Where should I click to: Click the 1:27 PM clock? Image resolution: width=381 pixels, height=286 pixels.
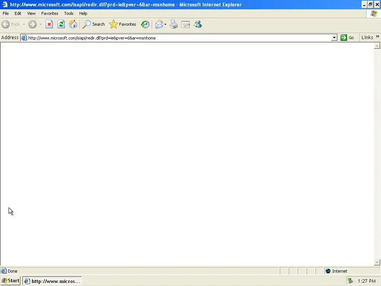pos(366,281)
